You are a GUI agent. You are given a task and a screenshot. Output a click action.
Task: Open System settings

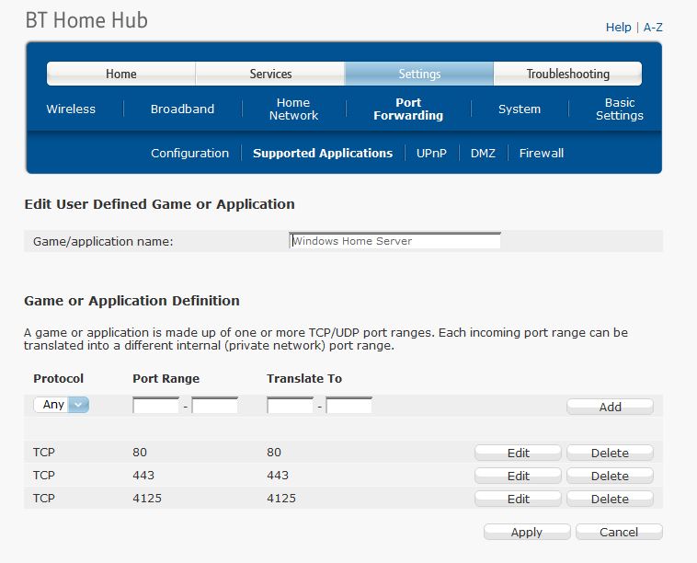click(520, 109)
